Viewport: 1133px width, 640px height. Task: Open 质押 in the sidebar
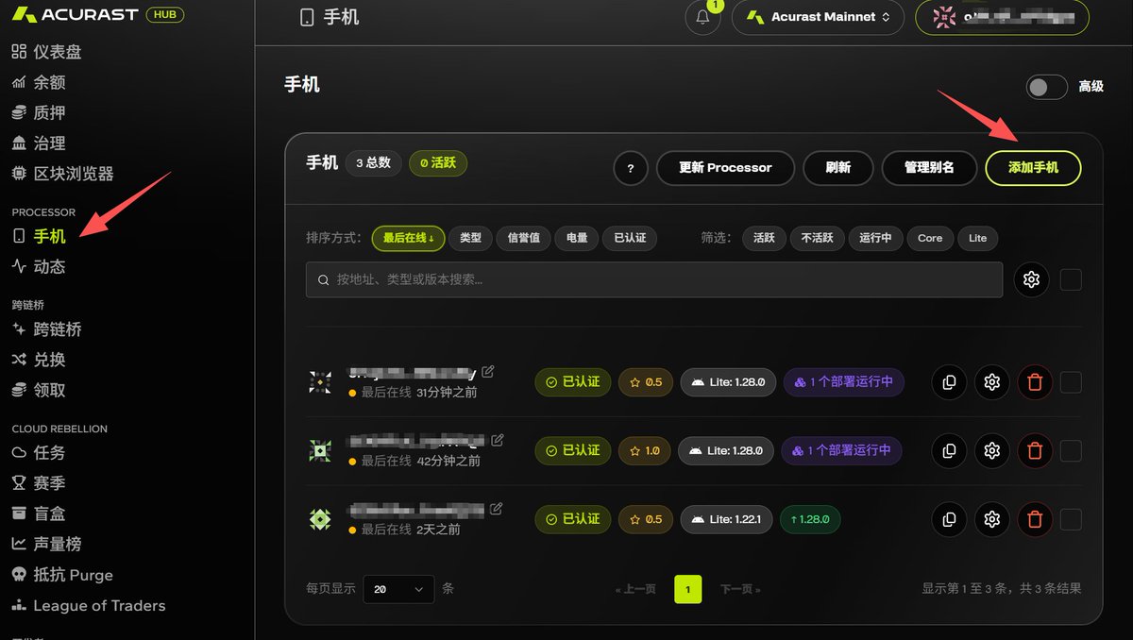point(39,112)
